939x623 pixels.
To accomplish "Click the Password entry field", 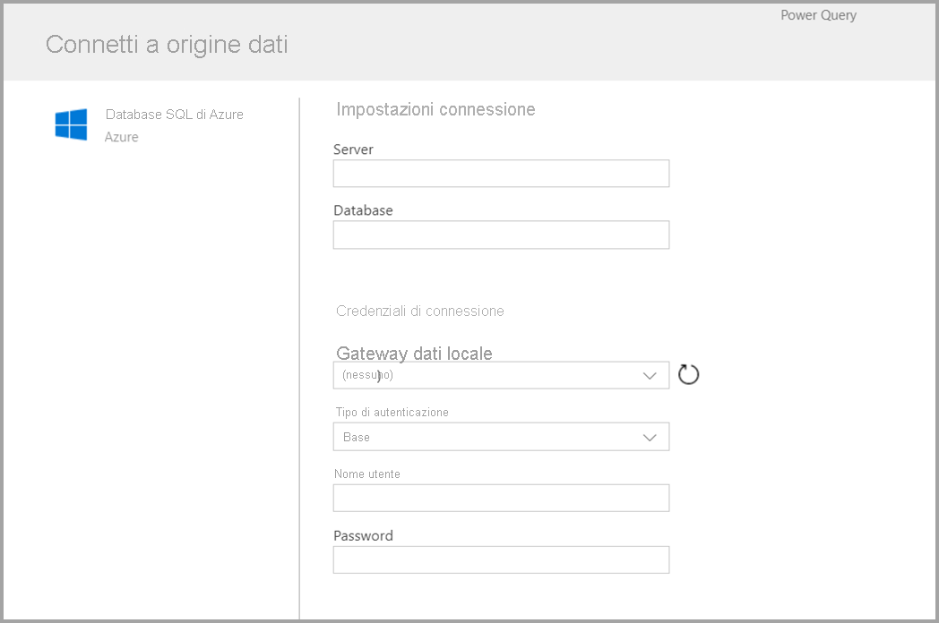I will (x=501, y=559).
